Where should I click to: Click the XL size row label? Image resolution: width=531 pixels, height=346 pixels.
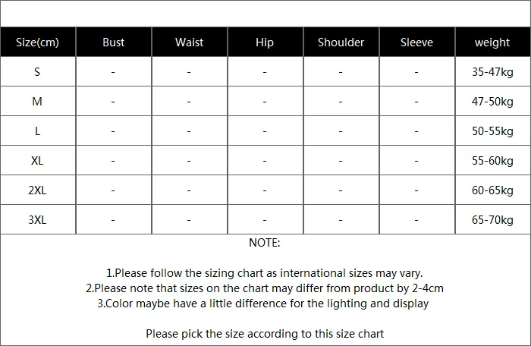pos(38,160)
